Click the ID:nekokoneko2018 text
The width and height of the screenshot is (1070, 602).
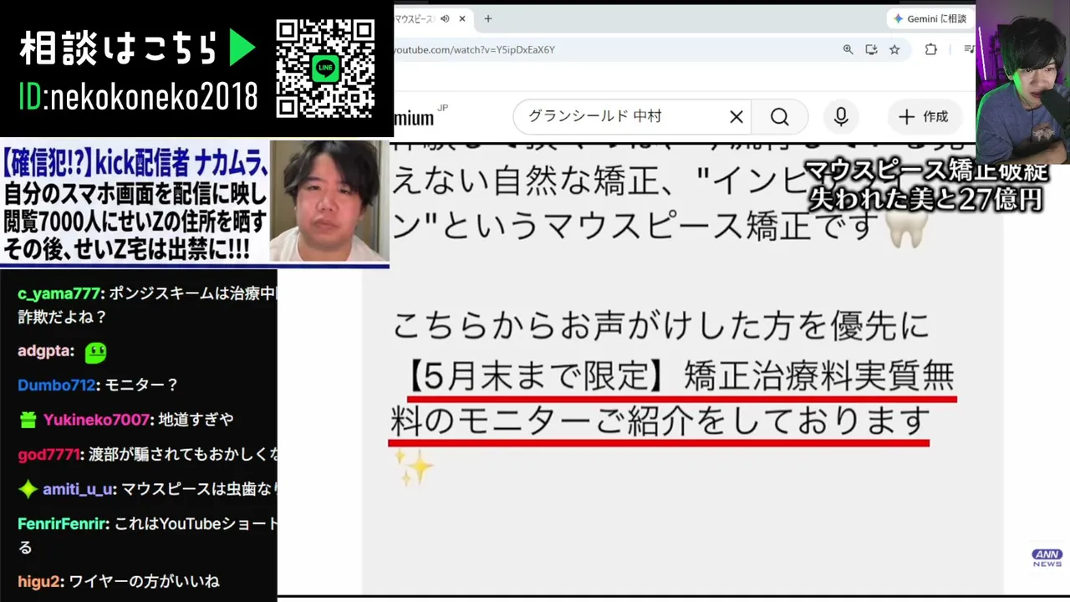coord(139,98)
